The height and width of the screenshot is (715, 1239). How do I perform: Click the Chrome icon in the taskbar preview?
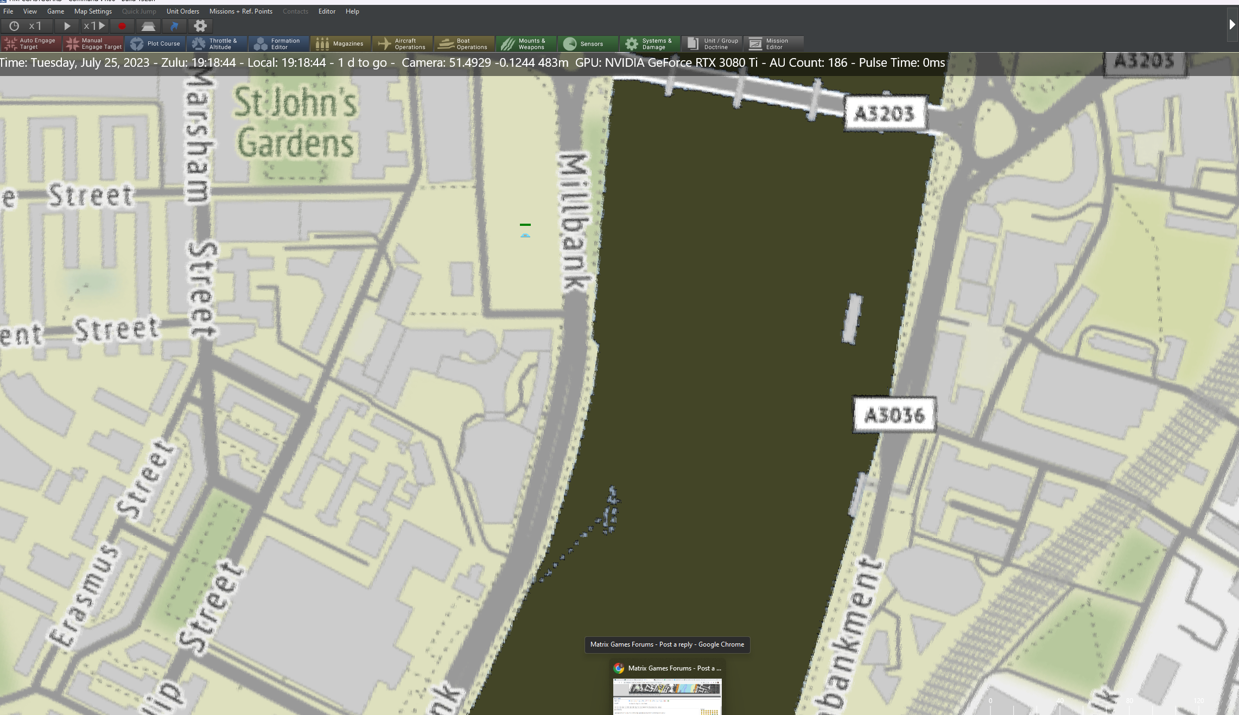pos(619,668)
